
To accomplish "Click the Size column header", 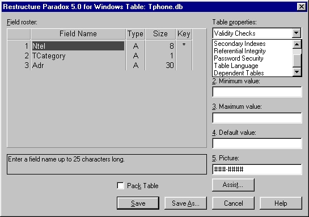I will (x=160, y=34).
